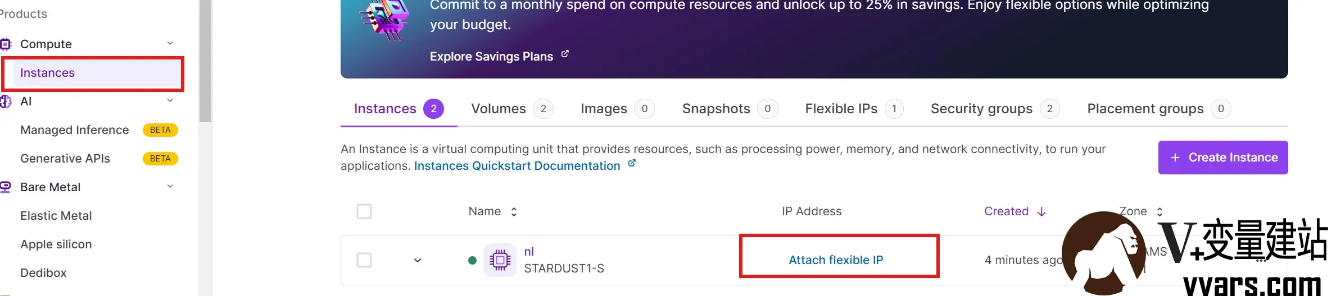
Task: Switch to the Volumes tab
Action: tap(512, 109)
